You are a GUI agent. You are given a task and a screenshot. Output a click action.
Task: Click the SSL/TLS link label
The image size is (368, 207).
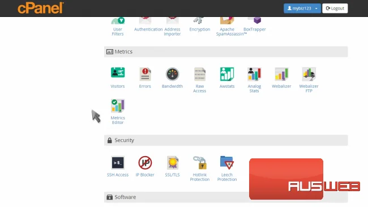pyautogui.click(x=172, y=175)
